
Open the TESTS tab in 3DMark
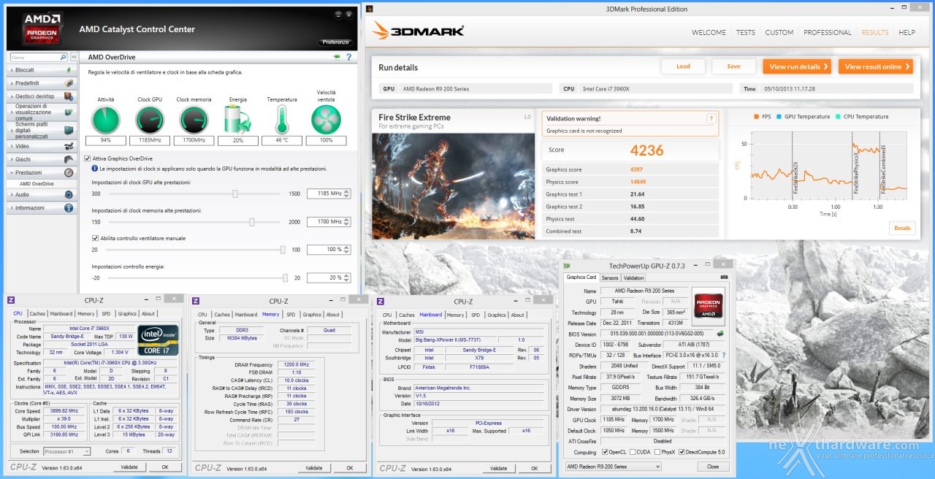tap(746, 32)
